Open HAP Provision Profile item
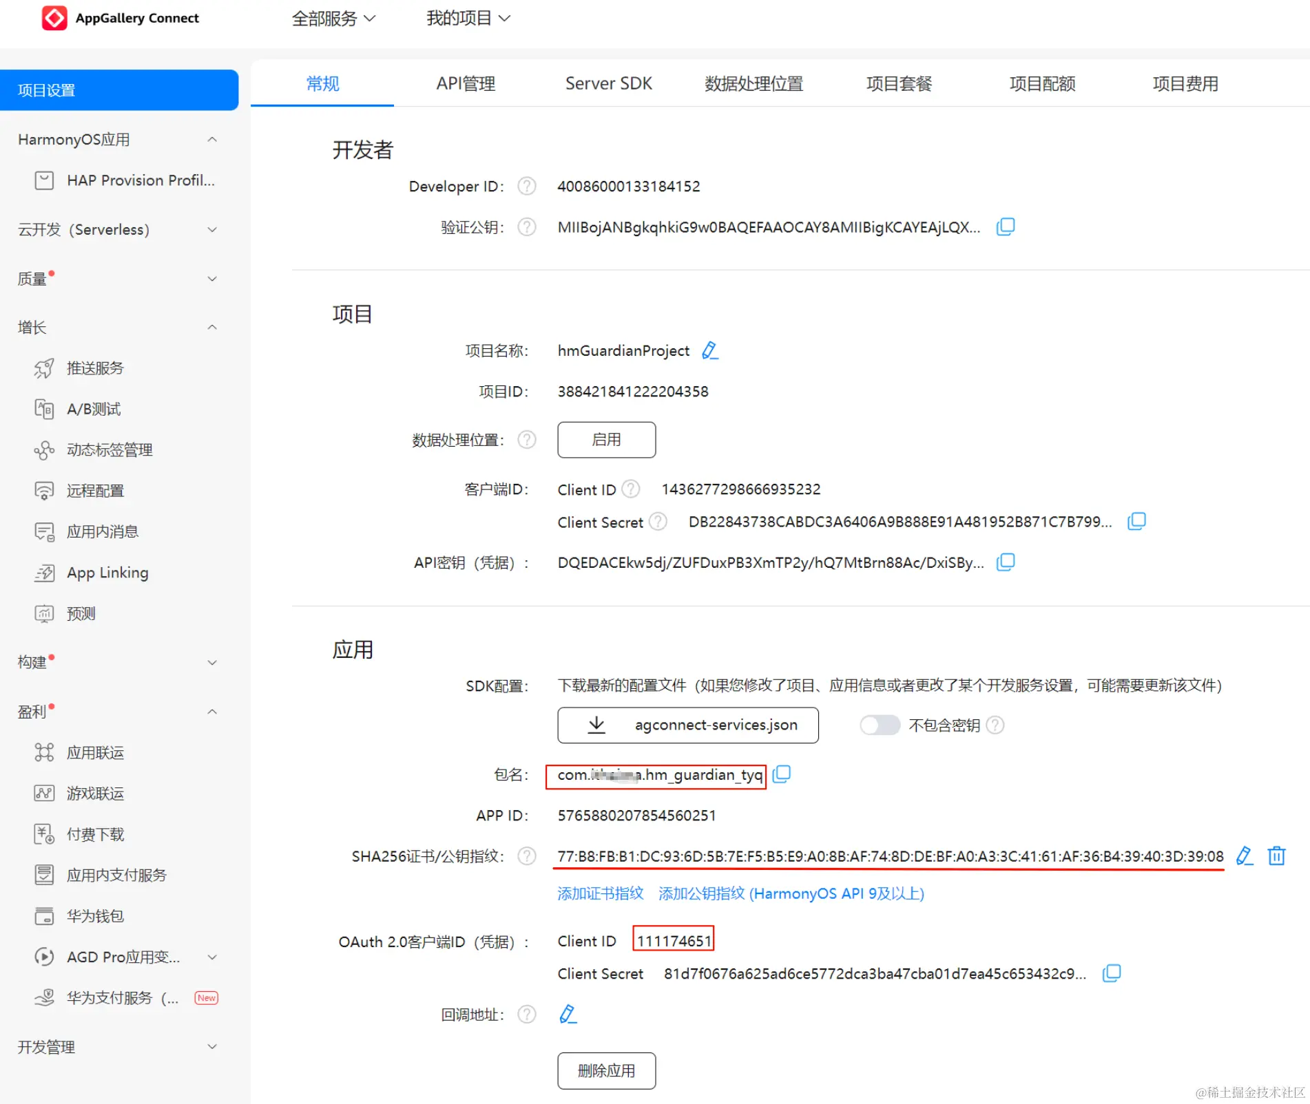1310x1104 pixels. click(x=124, y=180)
